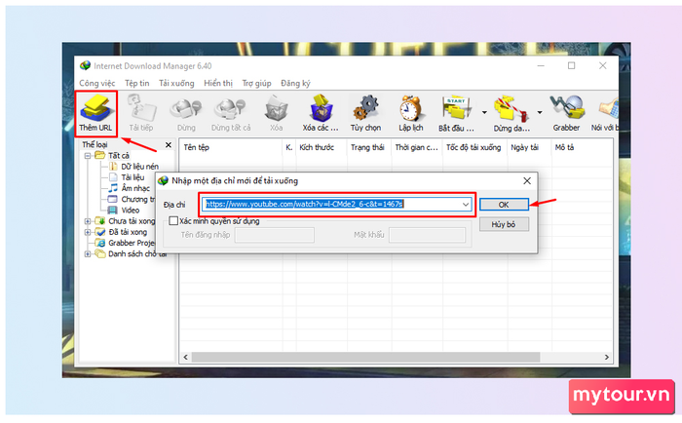Open the Lập lịch scheduler clock icon
The image size is (682, 423).
pyautogui.click(x=411, y=113)
